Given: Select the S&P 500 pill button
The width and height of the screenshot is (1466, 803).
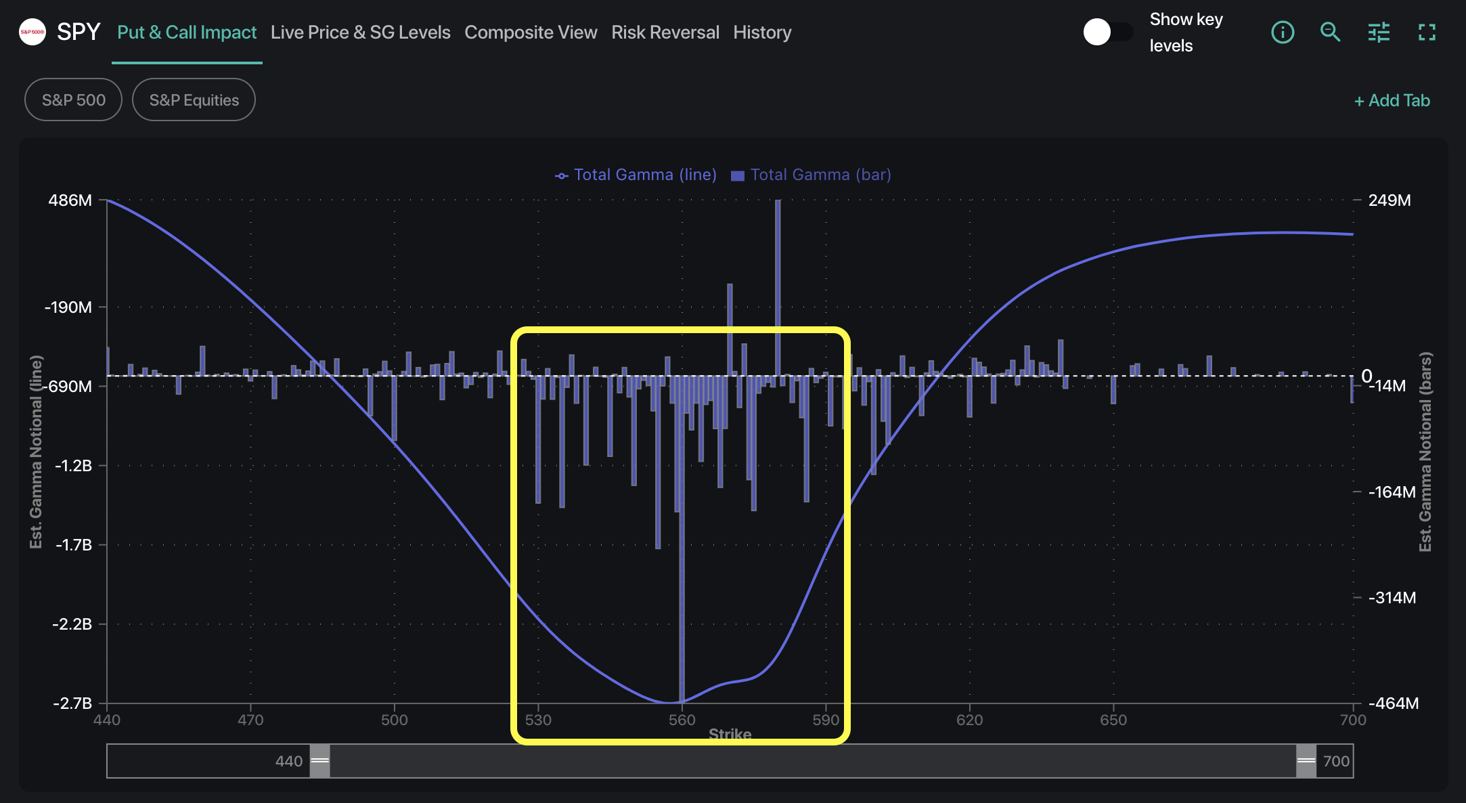Looking at the screenshot, I should [x=73, y=100].
